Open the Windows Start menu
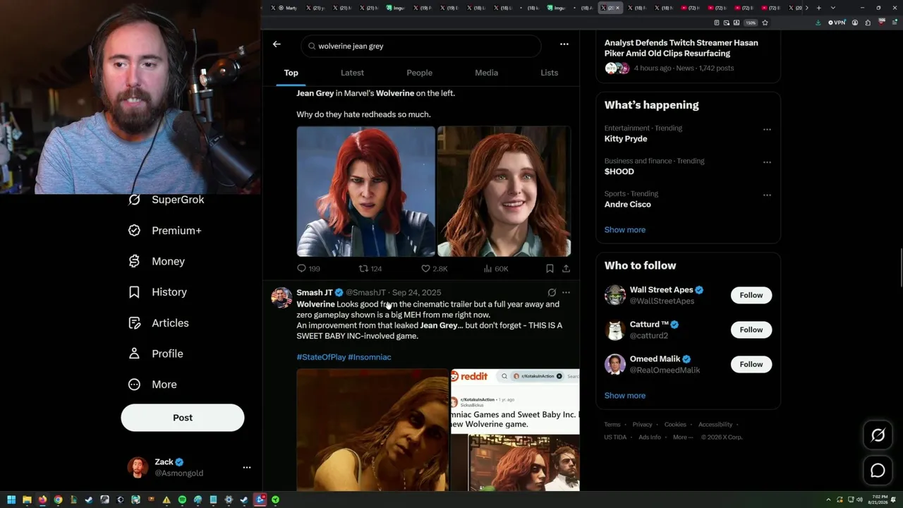The height and width of the screenshot is (508, 903). 11,500
